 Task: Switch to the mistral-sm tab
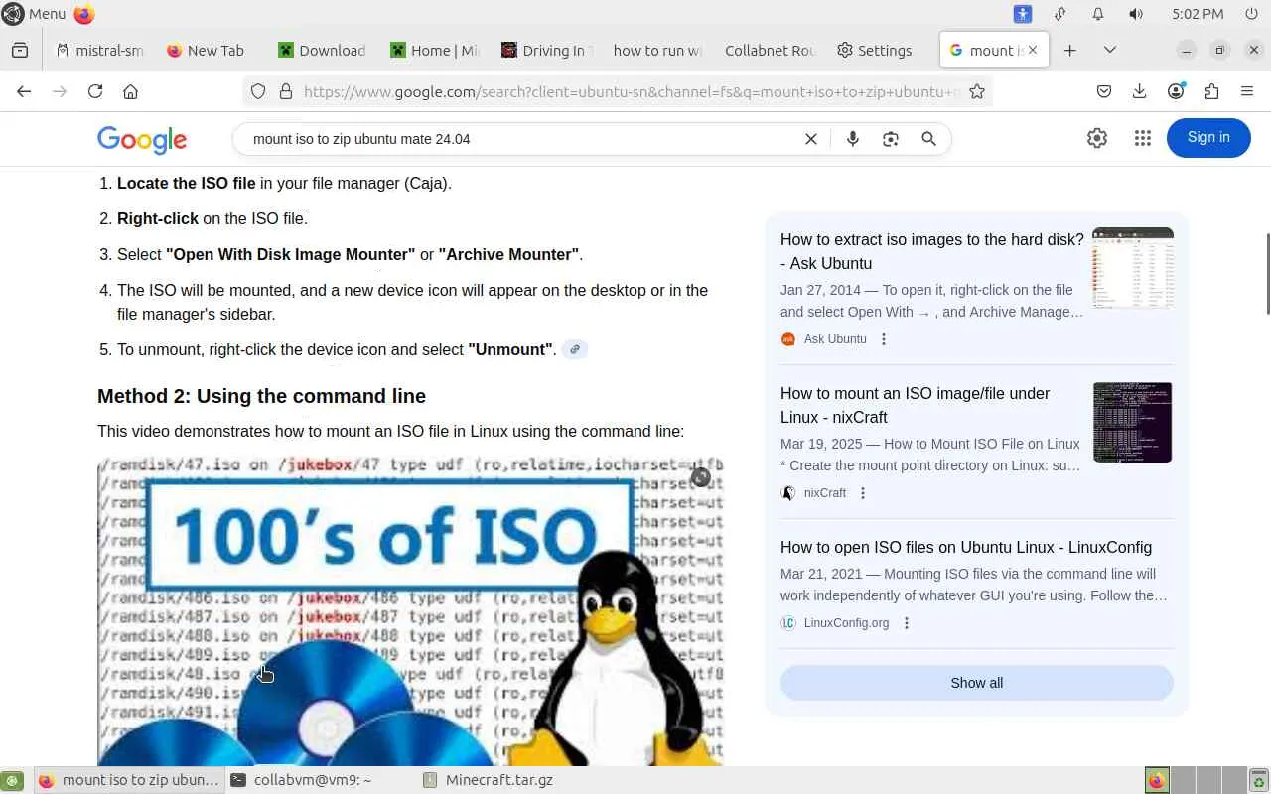point(99,50)
